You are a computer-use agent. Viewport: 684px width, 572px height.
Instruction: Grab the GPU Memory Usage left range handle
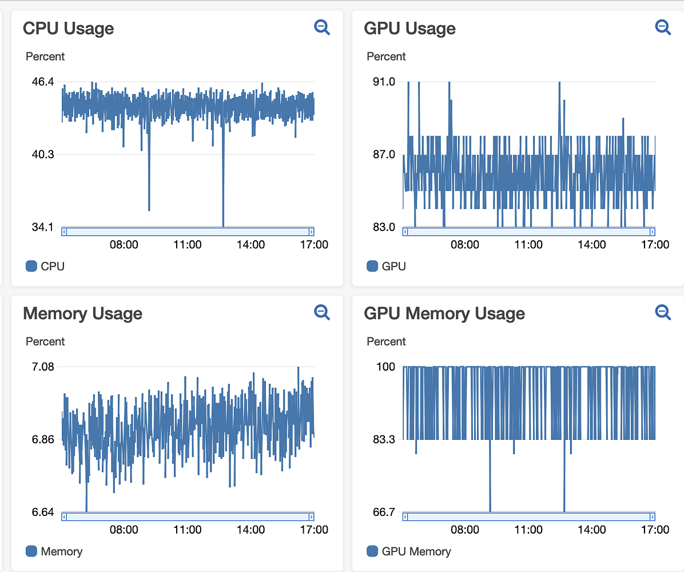(x=405, y=517)
